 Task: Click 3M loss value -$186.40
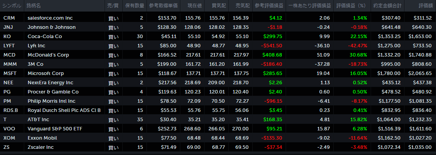272,64
